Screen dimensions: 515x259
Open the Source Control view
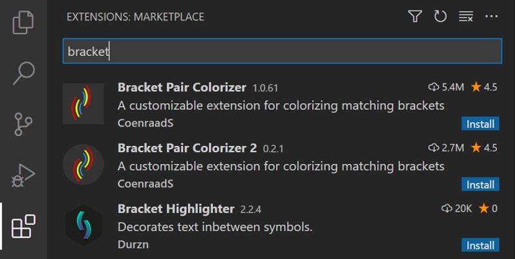23,124
